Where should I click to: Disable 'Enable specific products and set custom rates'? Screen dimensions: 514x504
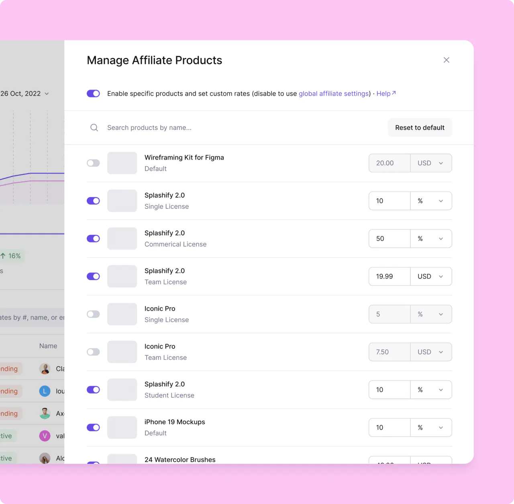[x=93, y=93]
